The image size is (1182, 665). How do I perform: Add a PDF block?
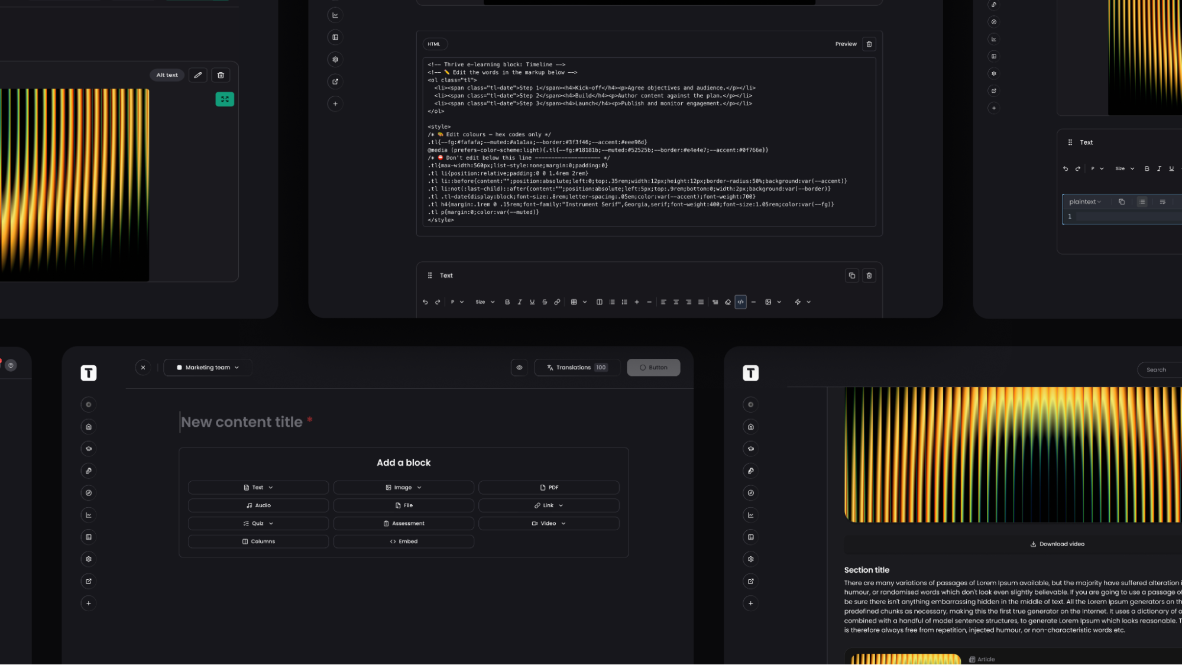(x=549, y=488)
